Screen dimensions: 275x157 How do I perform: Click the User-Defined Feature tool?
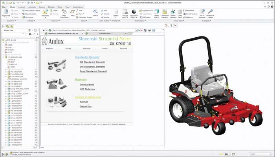(x=31, y=11)
